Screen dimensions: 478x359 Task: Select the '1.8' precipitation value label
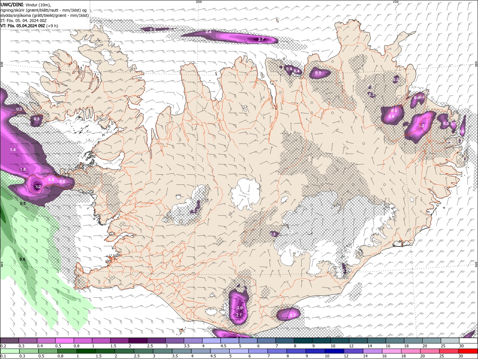click(22, 169)
